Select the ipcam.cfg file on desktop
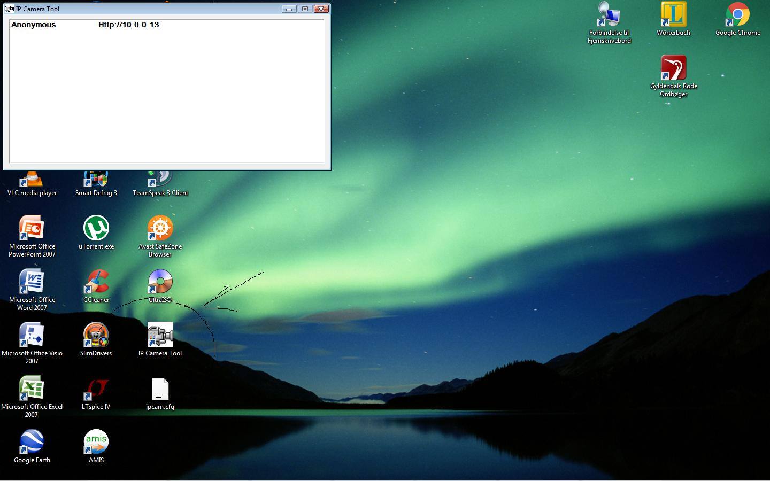 (160, 389)
